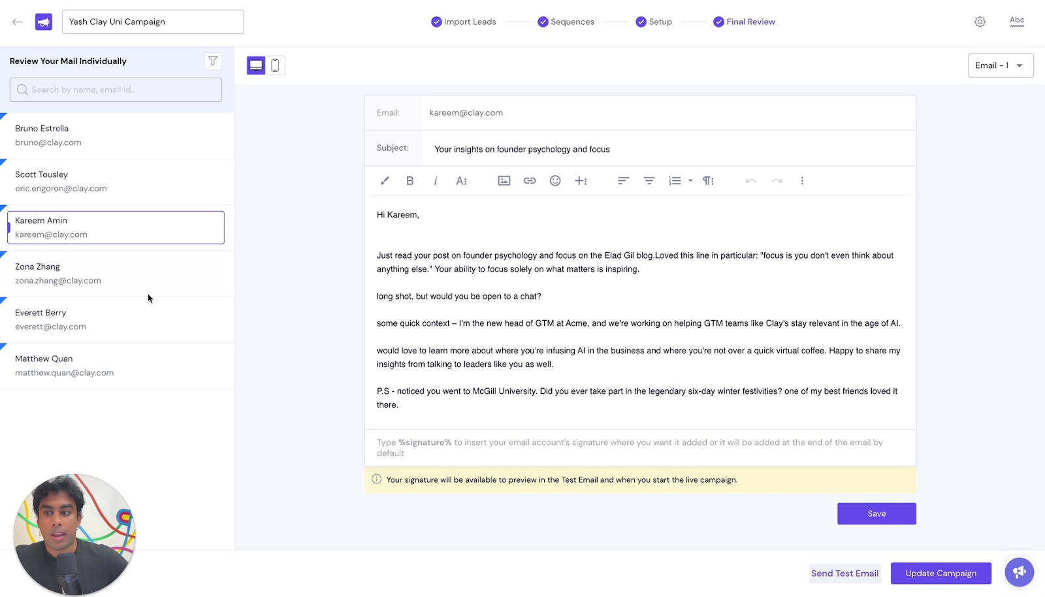Image resolution: width=1045 pixels, height=597 pixels.
Task: Select the format painter brush tool
Action: coord(385,181)
